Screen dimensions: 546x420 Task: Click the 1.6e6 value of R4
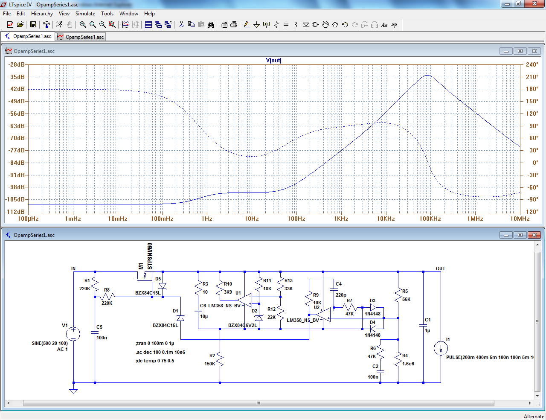pyautogui.click(x=408, y=364)
